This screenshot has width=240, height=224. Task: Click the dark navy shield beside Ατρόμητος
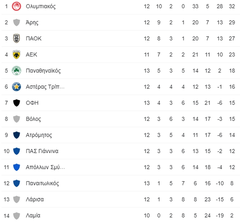(16, 135)
